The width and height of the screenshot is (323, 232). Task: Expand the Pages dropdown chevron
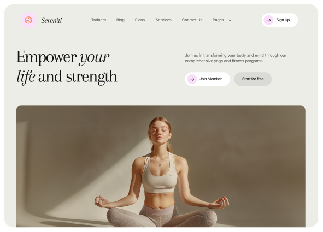pos(230,20)
